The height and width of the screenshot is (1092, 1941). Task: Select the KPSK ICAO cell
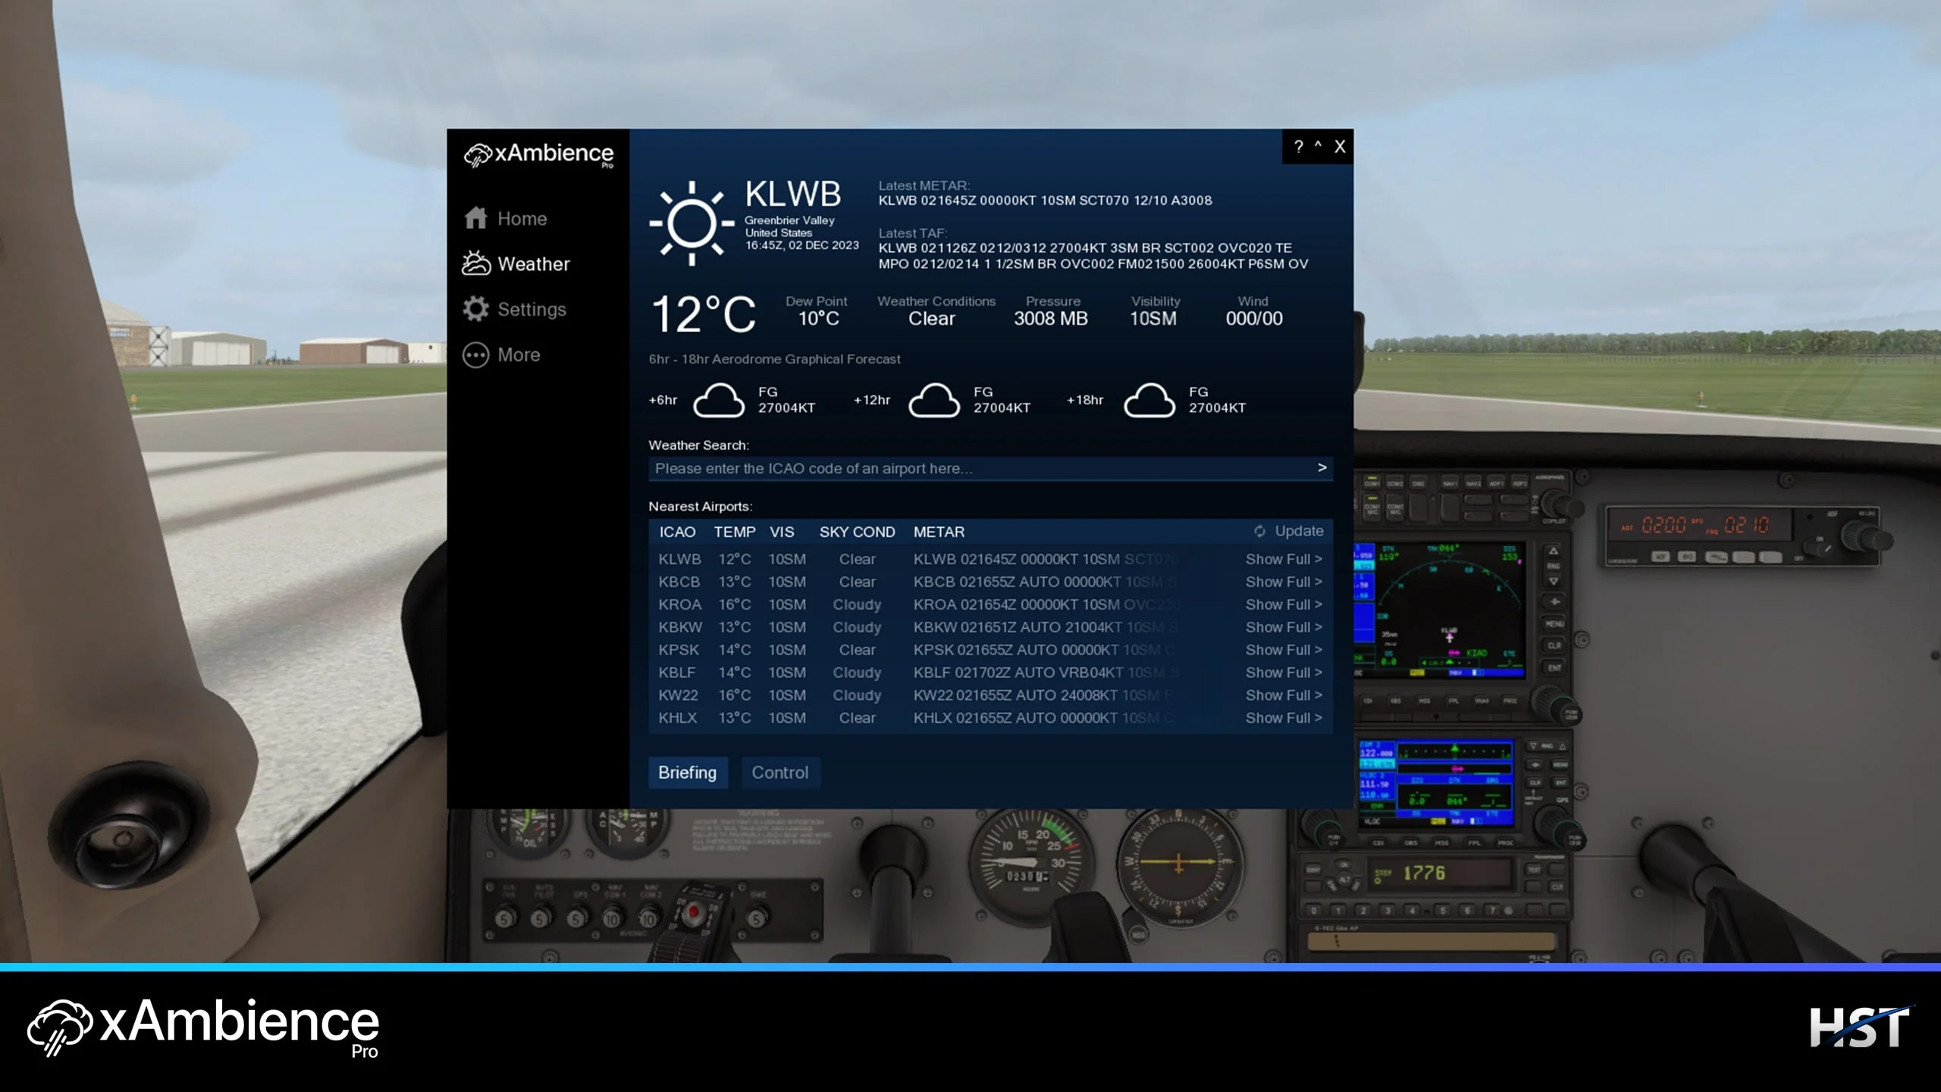point(679,650)
